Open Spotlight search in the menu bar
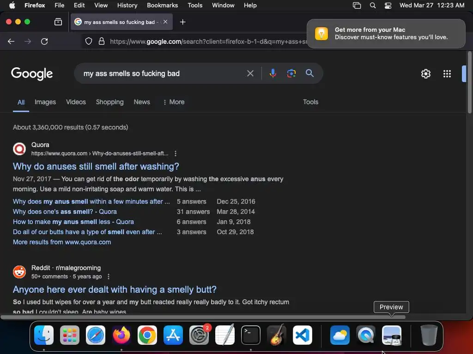 pos(373,6)
